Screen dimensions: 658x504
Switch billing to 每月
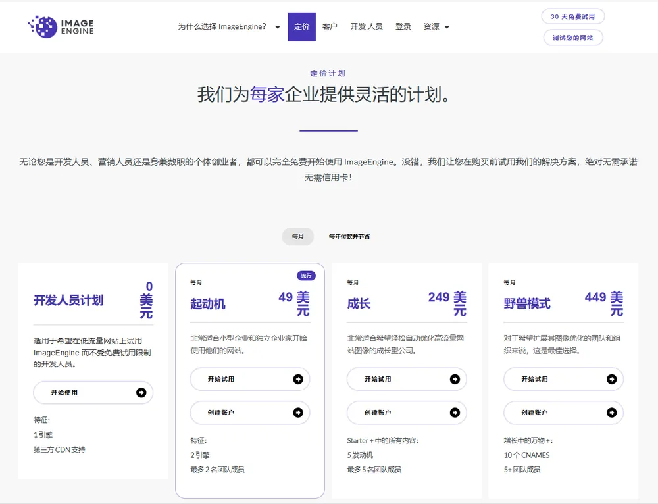[x=297, y=236]
